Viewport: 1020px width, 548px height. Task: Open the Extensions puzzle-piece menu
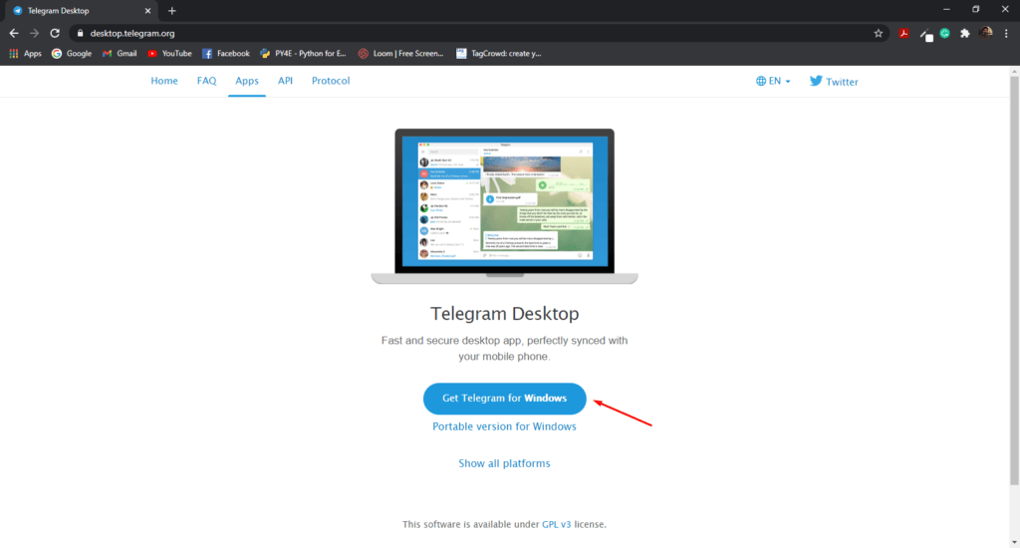tap(964, 33)
